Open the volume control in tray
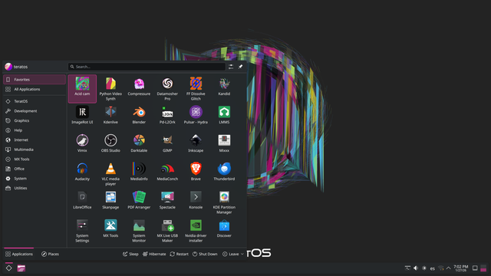The width and height of the screenshot is (491, 276). click(416, 268)
